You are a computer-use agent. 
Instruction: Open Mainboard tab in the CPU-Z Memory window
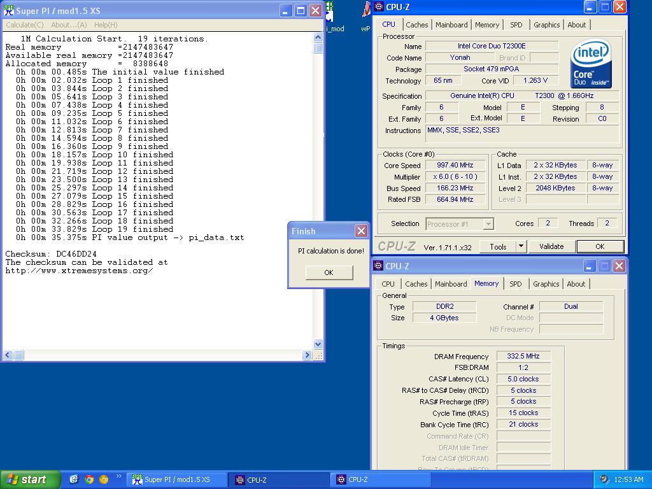[451, 284]
